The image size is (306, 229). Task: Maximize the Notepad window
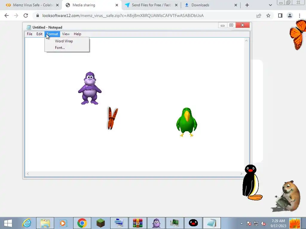231,25
